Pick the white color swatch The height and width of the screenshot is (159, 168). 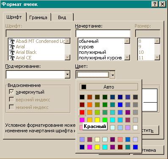click(x=135, y=128)
